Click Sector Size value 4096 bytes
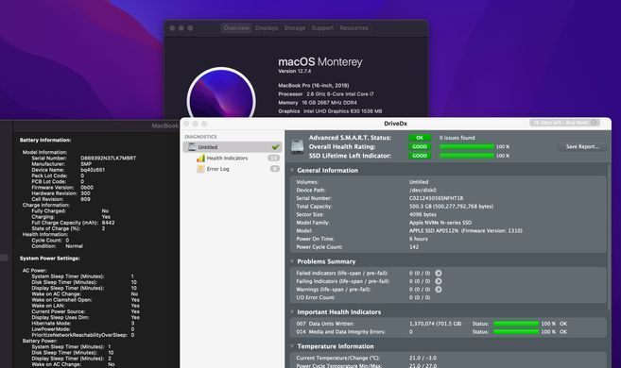Image resolution: width=621 pixels, height=368 pixels. 423,214
